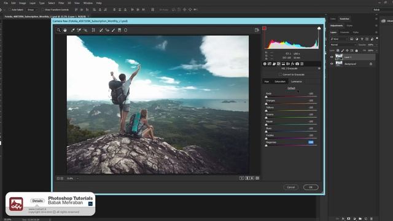Open the Presets panel icon
393x221 pixels.
302,64
